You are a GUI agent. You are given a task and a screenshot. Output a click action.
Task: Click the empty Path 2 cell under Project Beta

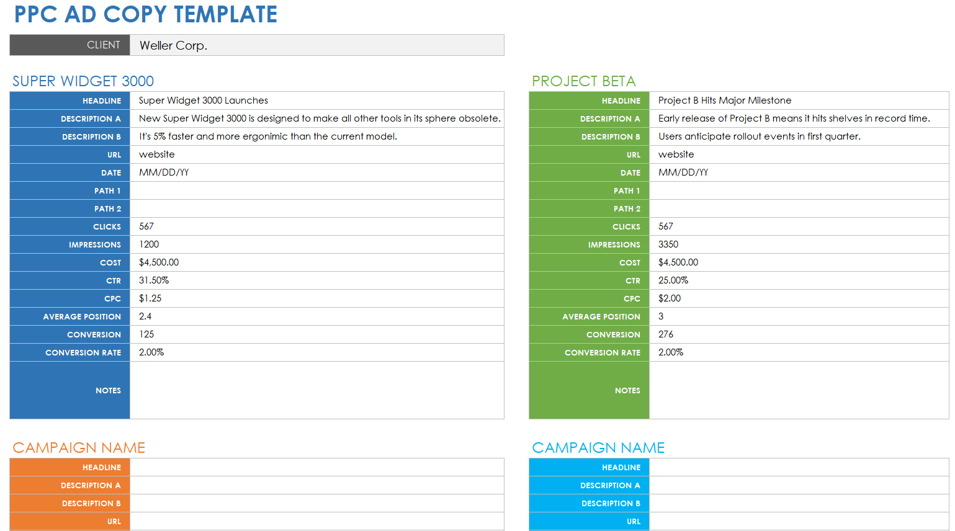click(798, 208)
